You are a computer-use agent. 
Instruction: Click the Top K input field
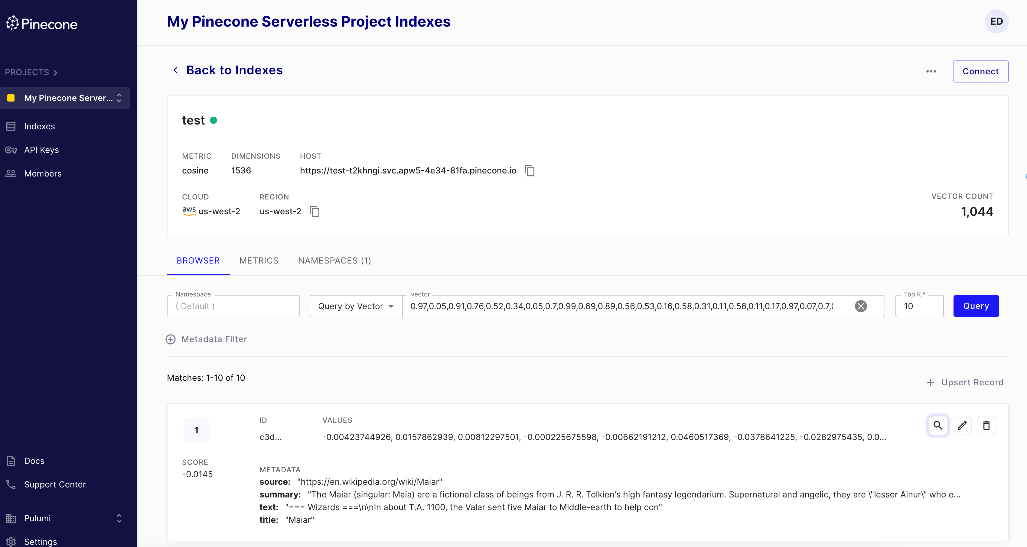[919, 306]
